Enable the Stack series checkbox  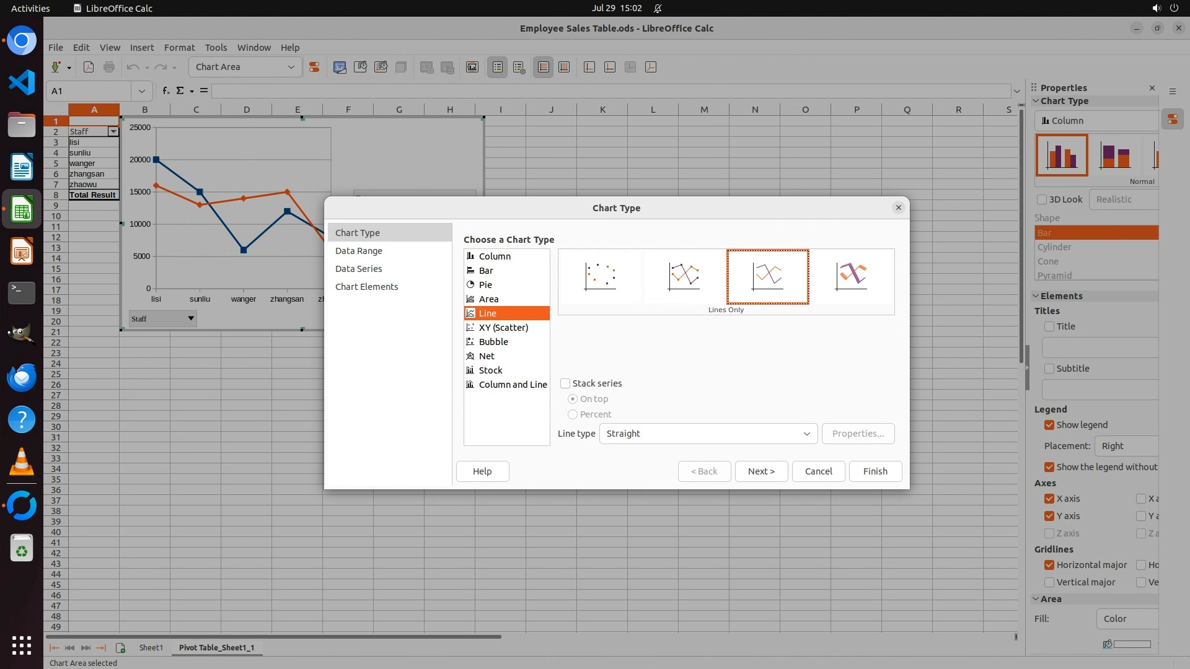pos(565,383)
